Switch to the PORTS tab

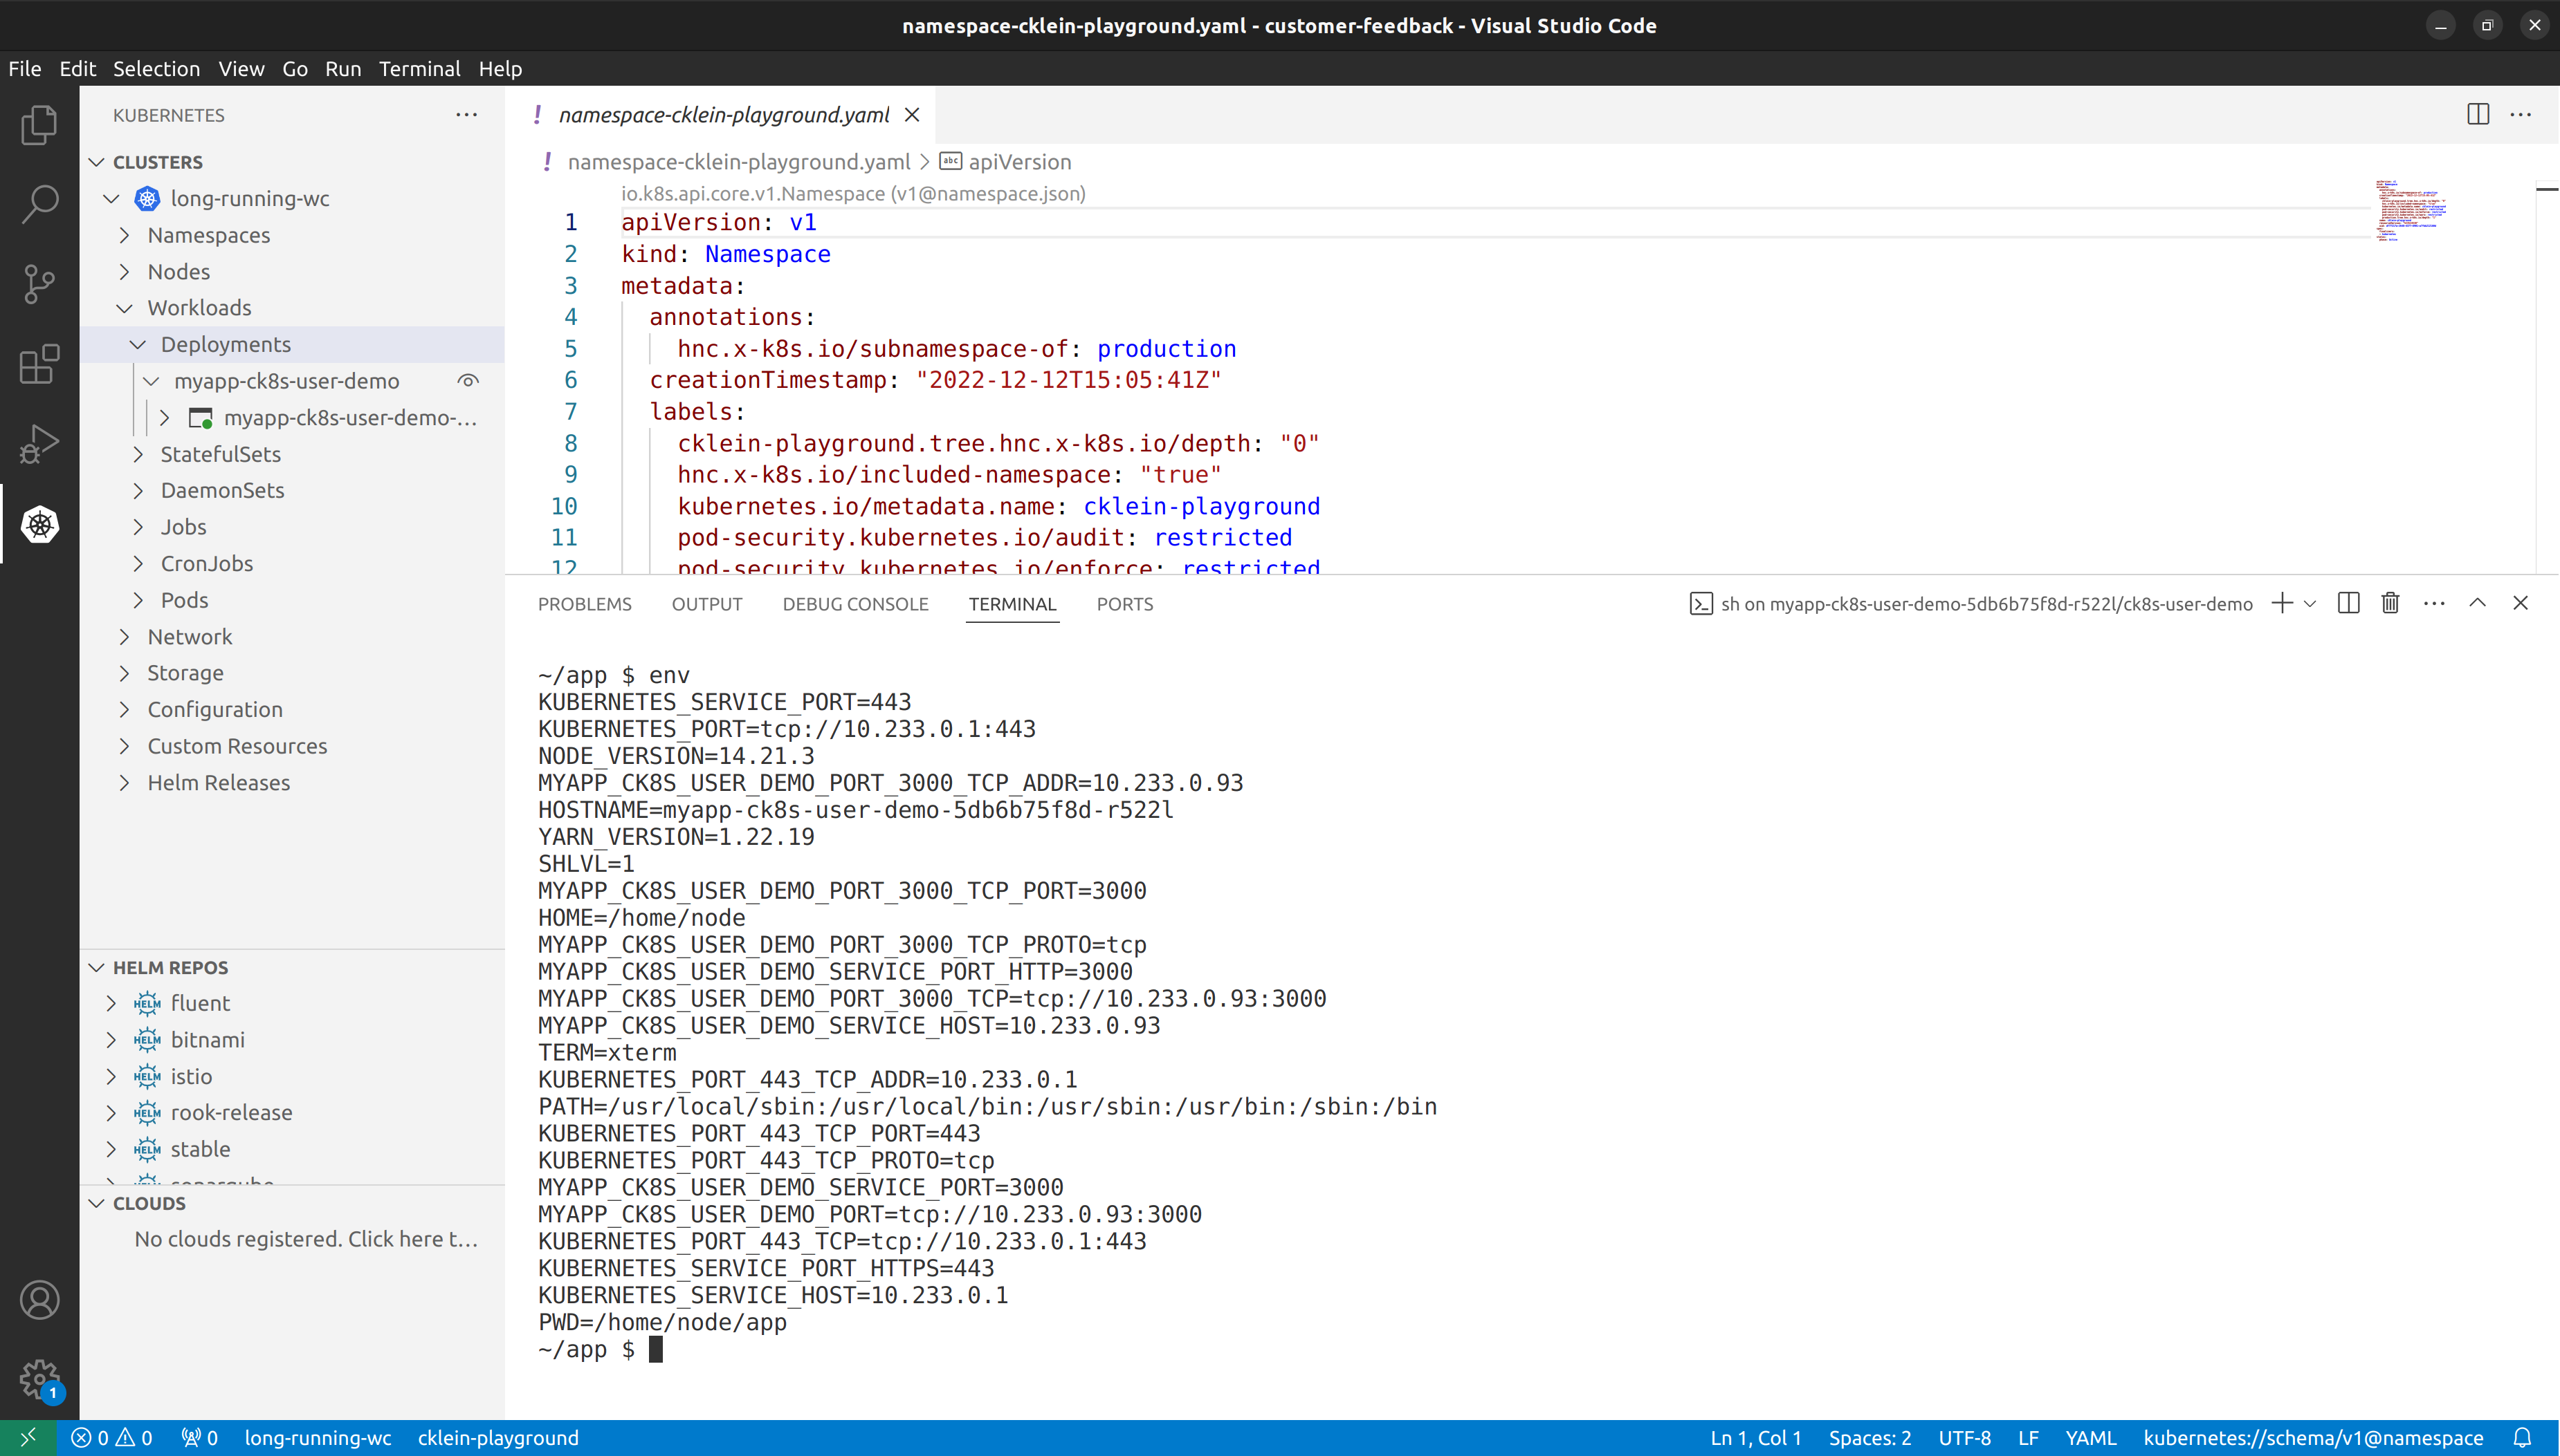(1124, 604)
